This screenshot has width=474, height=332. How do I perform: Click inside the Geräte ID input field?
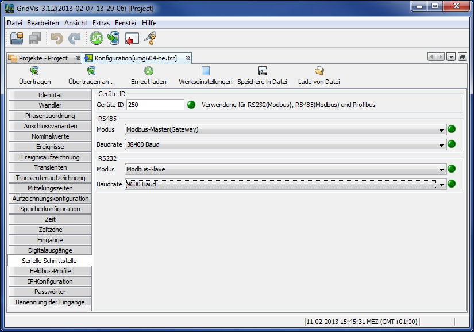pyautogui.click(x=155, y=105)
